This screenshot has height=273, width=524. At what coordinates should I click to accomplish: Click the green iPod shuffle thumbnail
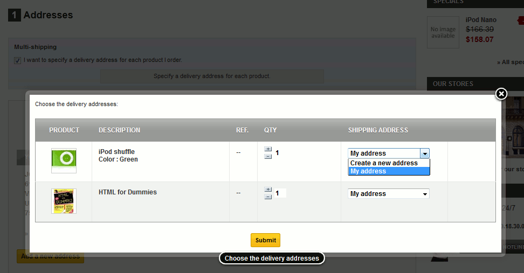coord(64,160)
